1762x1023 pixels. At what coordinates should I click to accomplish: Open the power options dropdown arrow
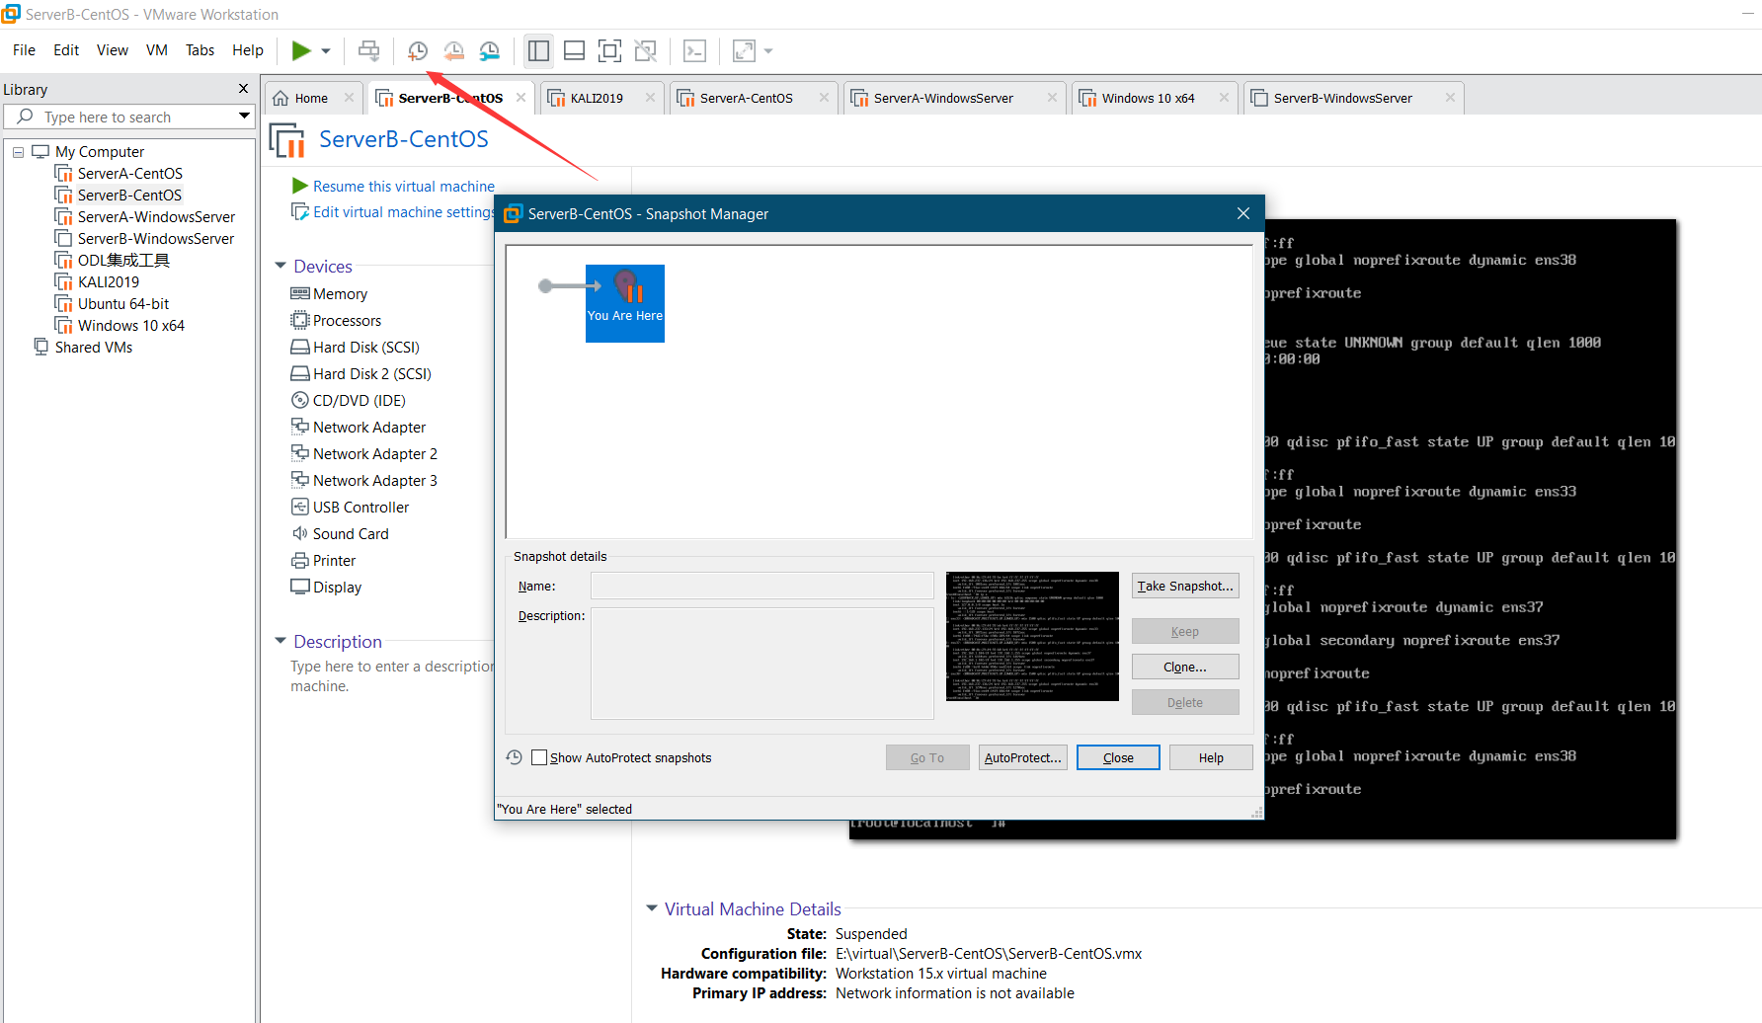[x=326, y=51]
